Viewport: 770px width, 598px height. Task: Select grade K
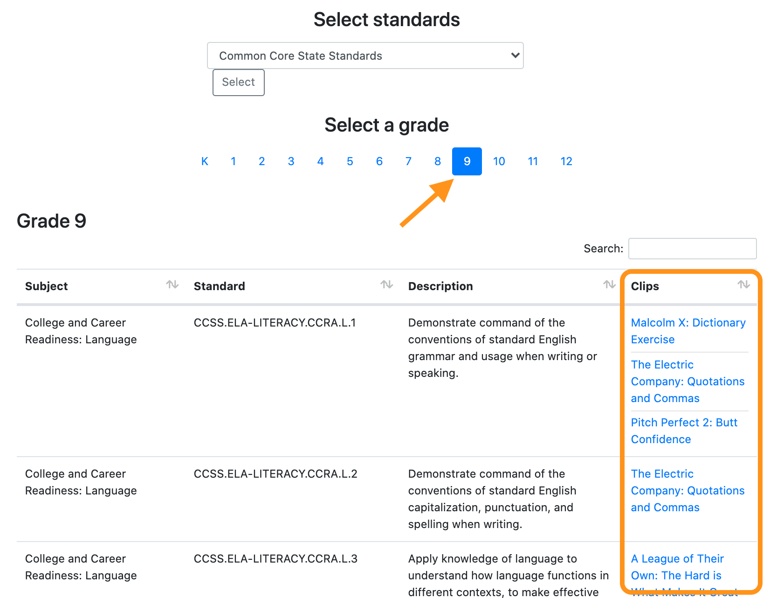[x=205, y=161]
